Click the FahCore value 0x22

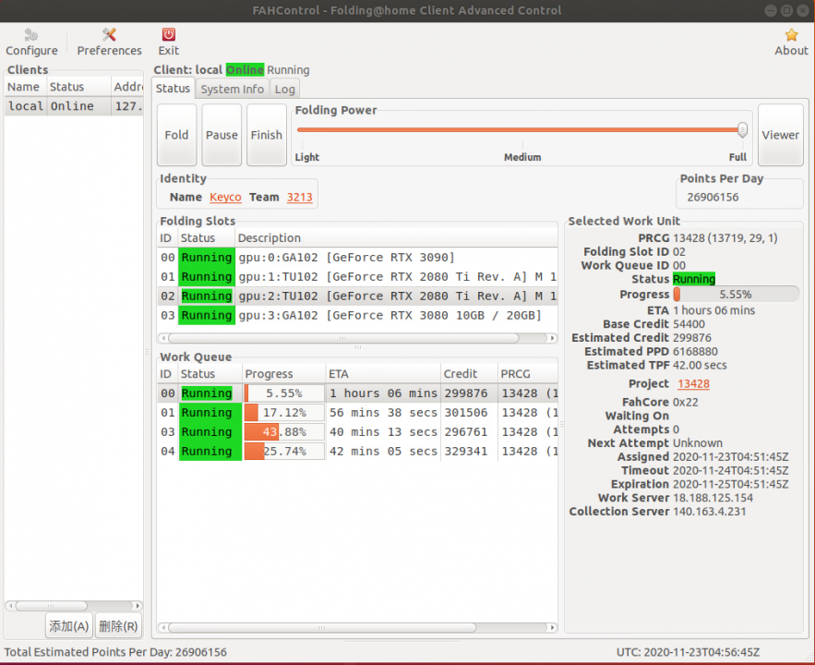point(686,402)
